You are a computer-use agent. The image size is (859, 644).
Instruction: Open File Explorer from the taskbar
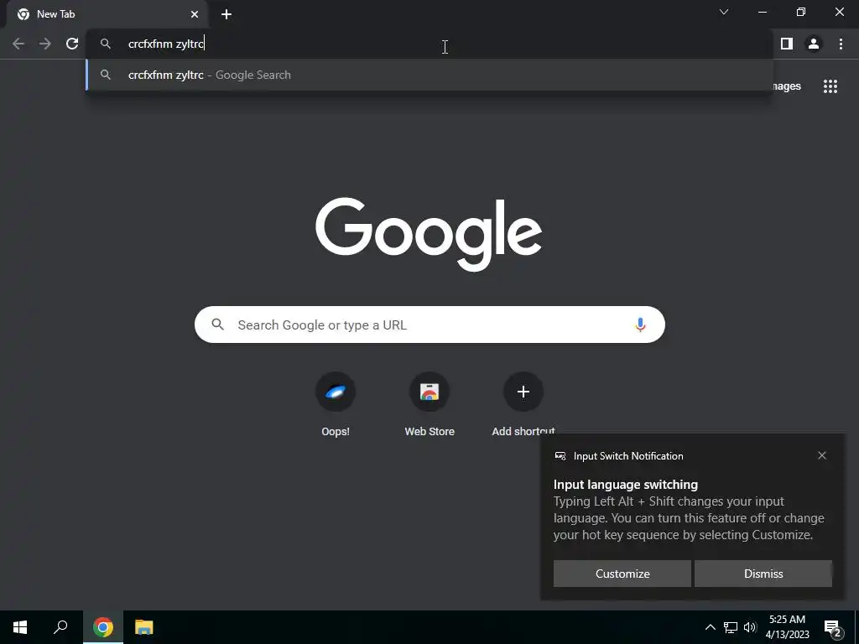click(x=144, y=627)
